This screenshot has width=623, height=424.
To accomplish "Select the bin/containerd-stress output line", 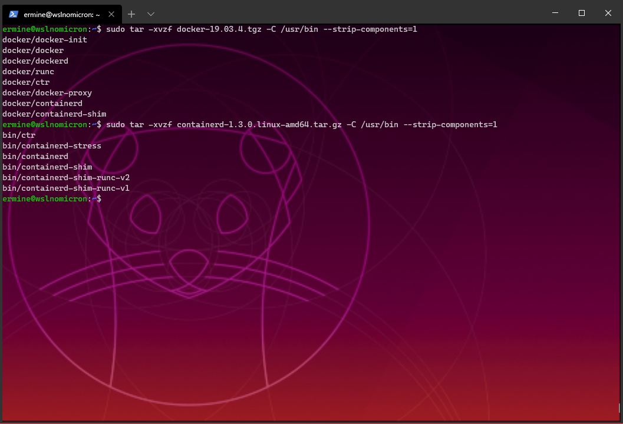I will [52, 145].
